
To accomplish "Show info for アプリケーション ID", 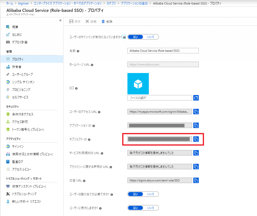I will pyautogui.click(x=94, y=126).
